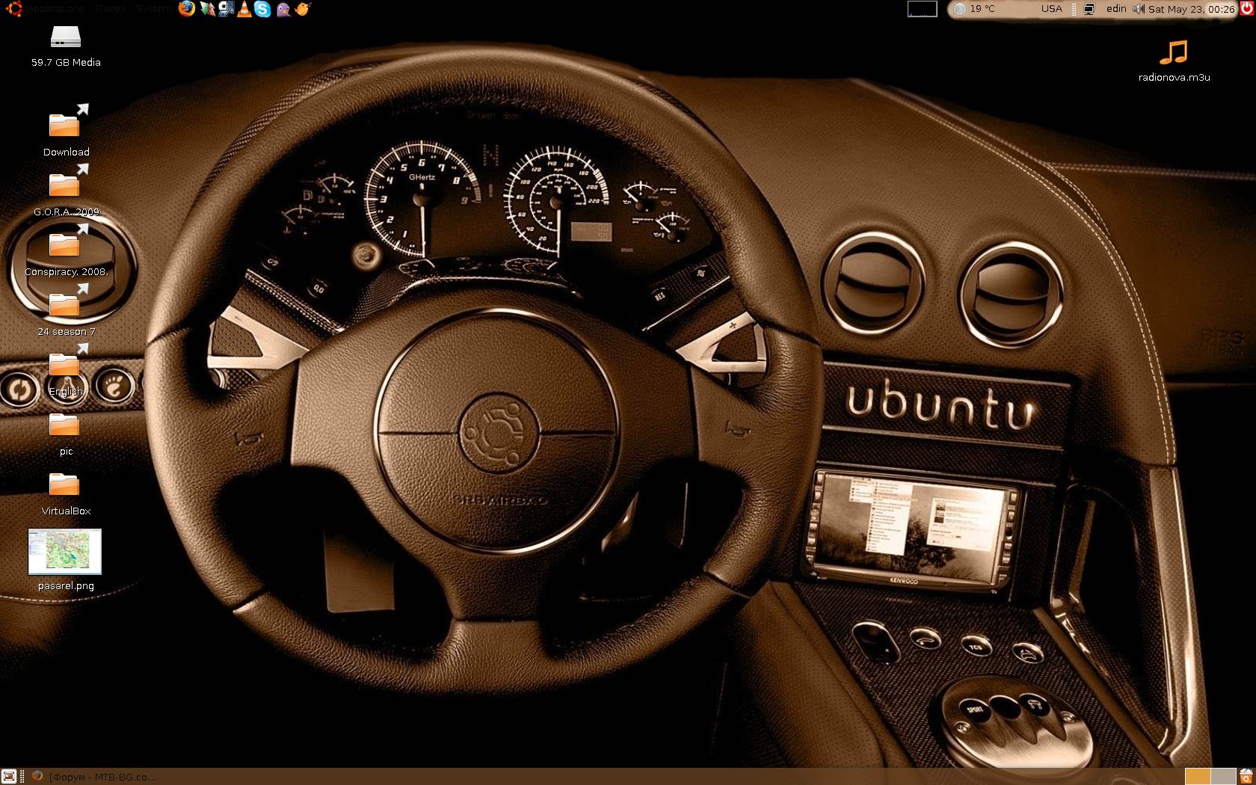
Task: Open the Trash icon in bottom panel
Action: 1246,776
